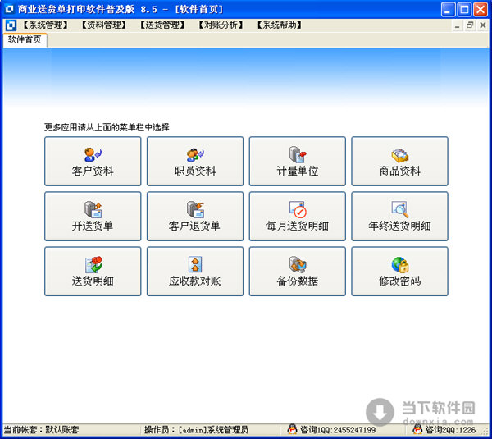Select the 软件首页 tab
This screenshot has height=439, width=492.
25,40
